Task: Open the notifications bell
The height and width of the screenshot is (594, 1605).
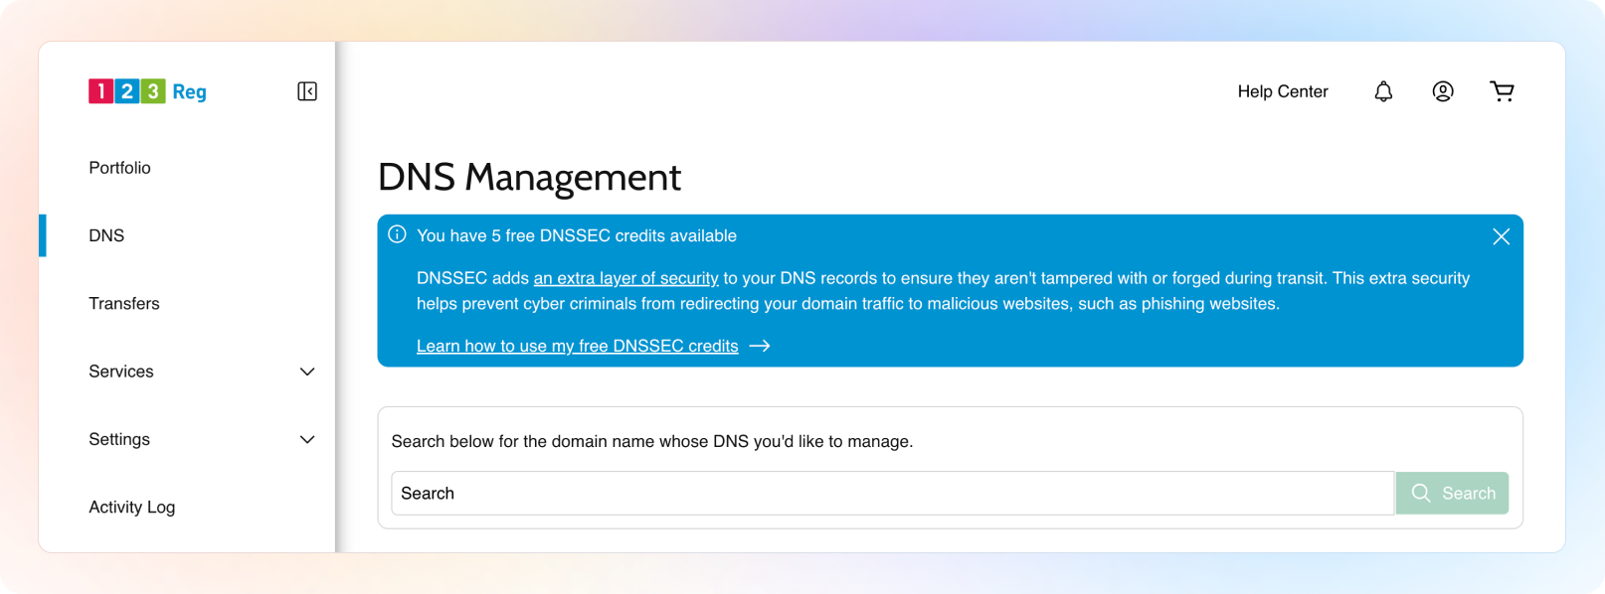Action: click(x=1383, y=91)
